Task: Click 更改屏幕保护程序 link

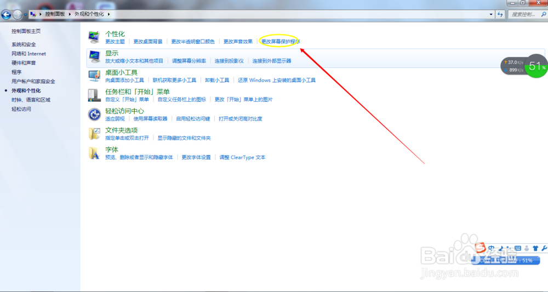Action: tap(281, 42)
